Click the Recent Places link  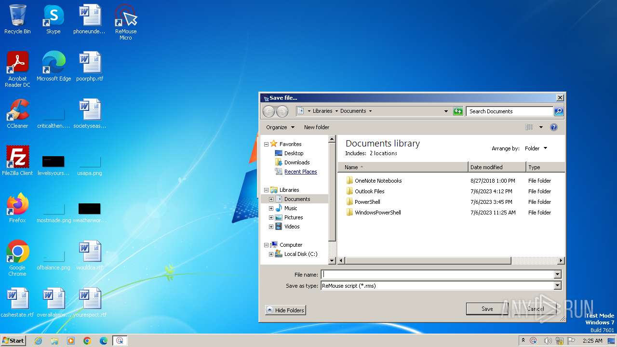pos(300,172)
